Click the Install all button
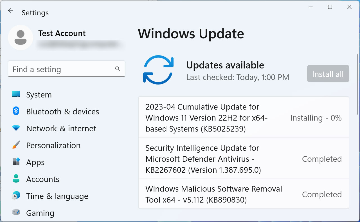Screen dimensions: 360x222 tap(328, 74)
